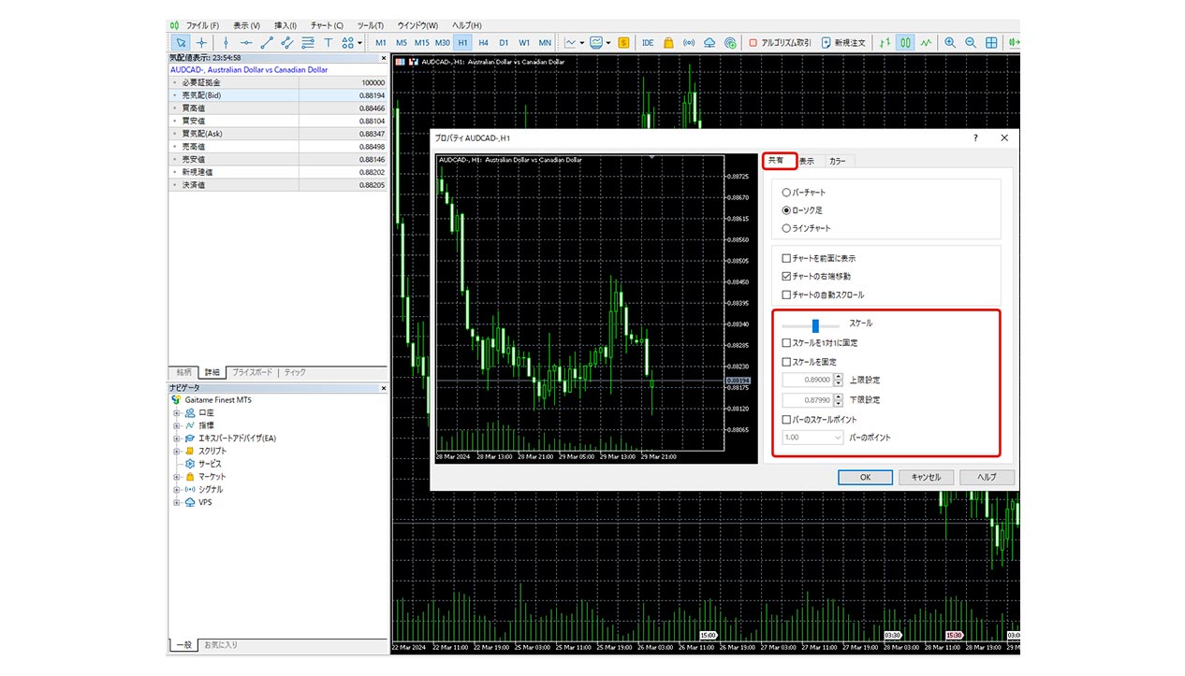Open the Market shopping bag in toolbar
This screenshot has height=676, width=1185.
(x=668, y=43)
